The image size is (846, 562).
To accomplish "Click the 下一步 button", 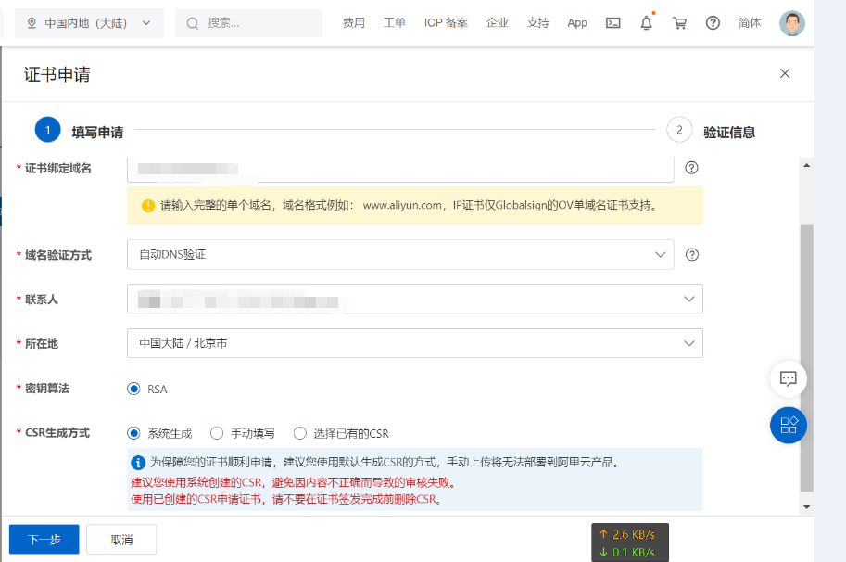I will pos(44,539).
